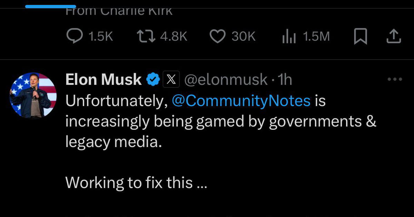Click the reply speech bubble icon
The image size is (414, 217).
74,37
